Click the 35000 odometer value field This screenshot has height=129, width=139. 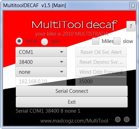coord(101,82)
